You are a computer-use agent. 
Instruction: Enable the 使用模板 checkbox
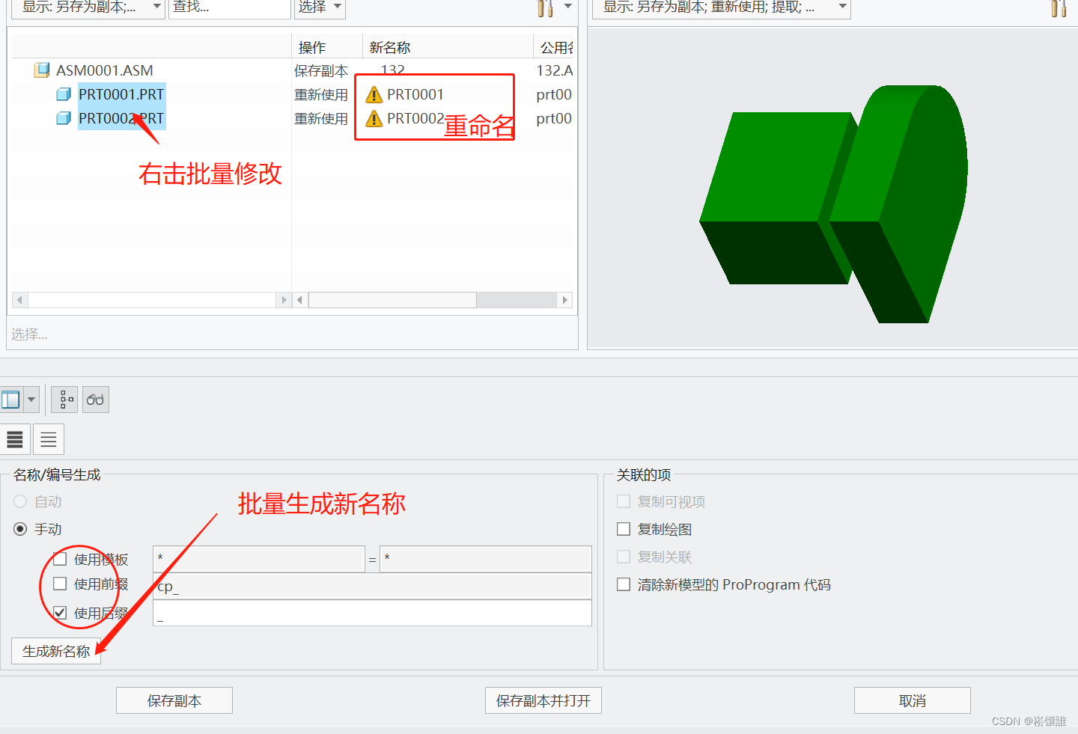(60, 559)
